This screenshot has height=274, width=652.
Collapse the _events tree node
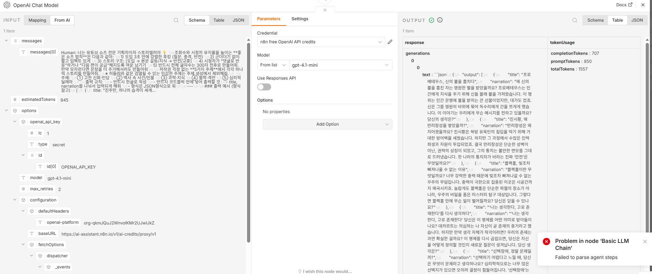(40, 267)
